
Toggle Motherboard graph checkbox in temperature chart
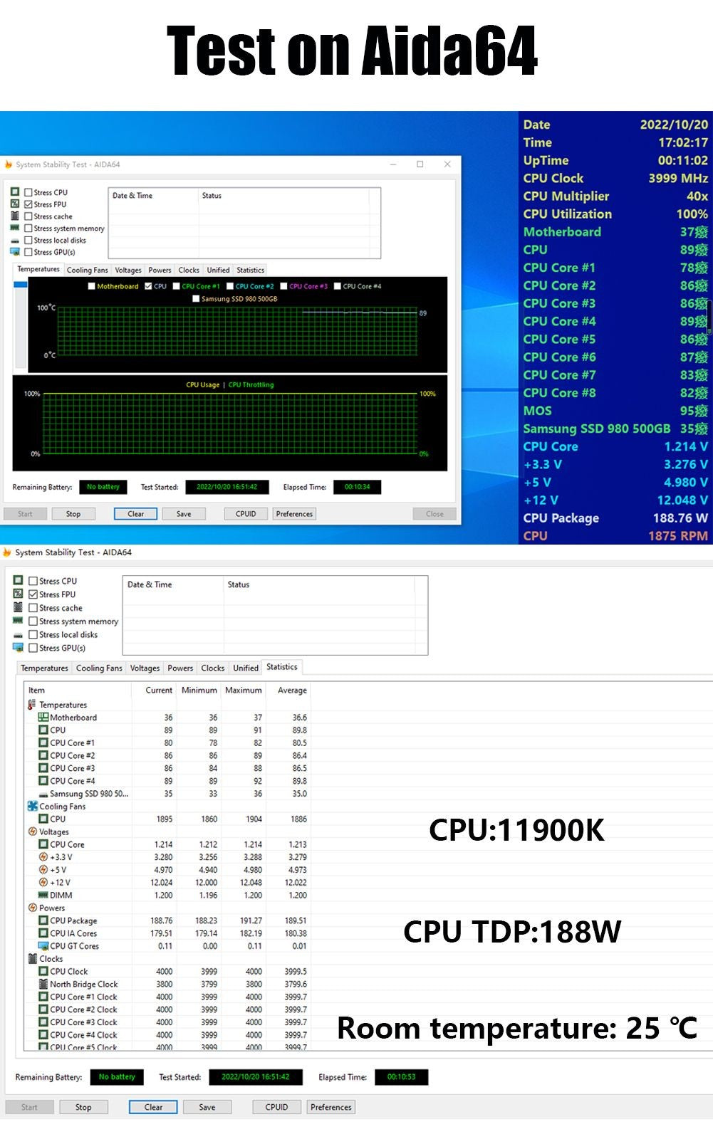click(91, 286)
